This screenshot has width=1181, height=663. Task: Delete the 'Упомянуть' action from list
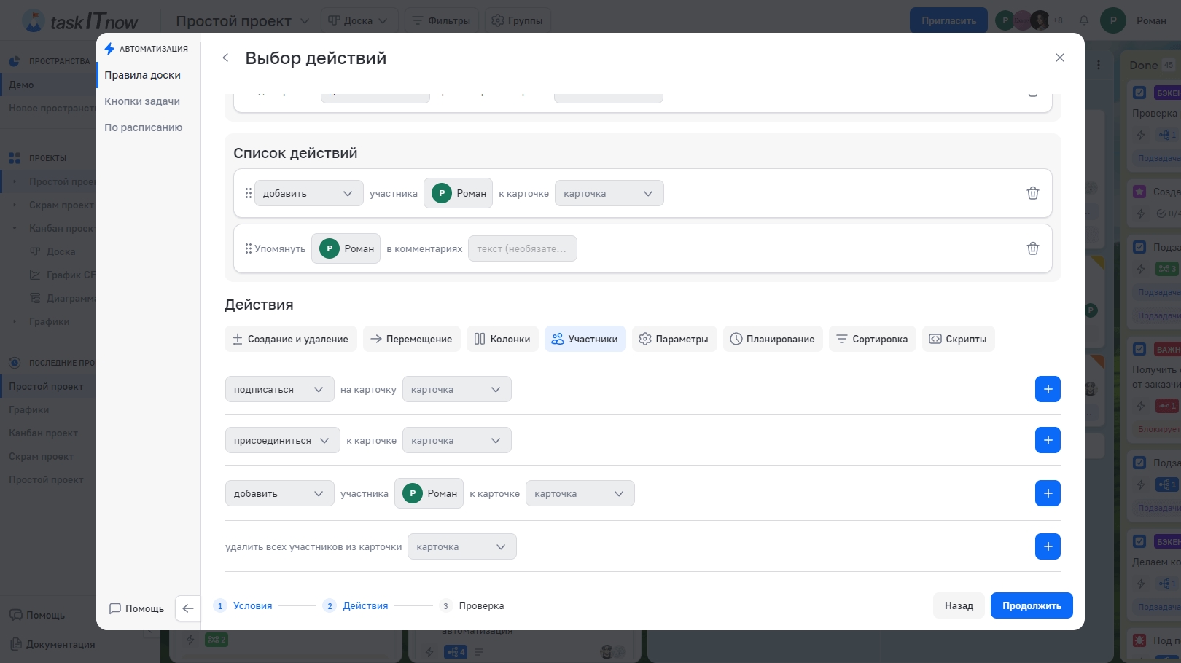point(1032,248)
